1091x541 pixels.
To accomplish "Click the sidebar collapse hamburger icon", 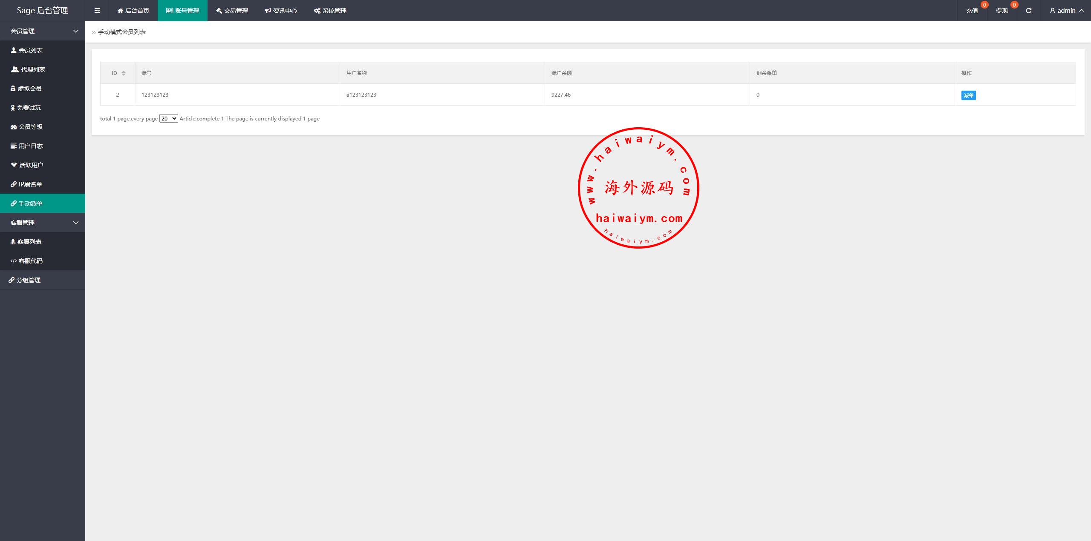I will pyautogui.click(x=97, y=11).
